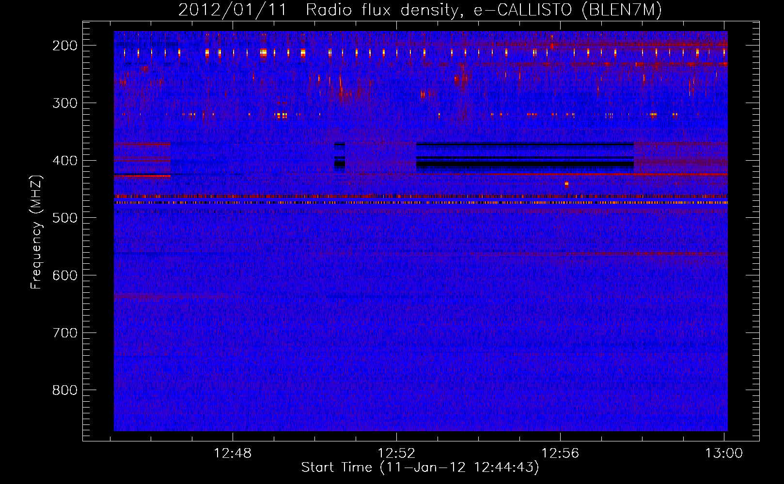Click the 12:52 time tick label
This screenshot has width=784, height=484.
click(396, 454)
